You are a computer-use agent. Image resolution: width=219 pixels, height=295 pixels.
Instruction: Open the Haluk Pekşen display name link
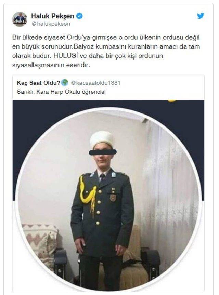coord(53,16)
